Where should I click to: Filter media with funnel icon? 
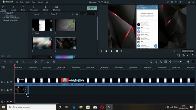coord(73,14)
